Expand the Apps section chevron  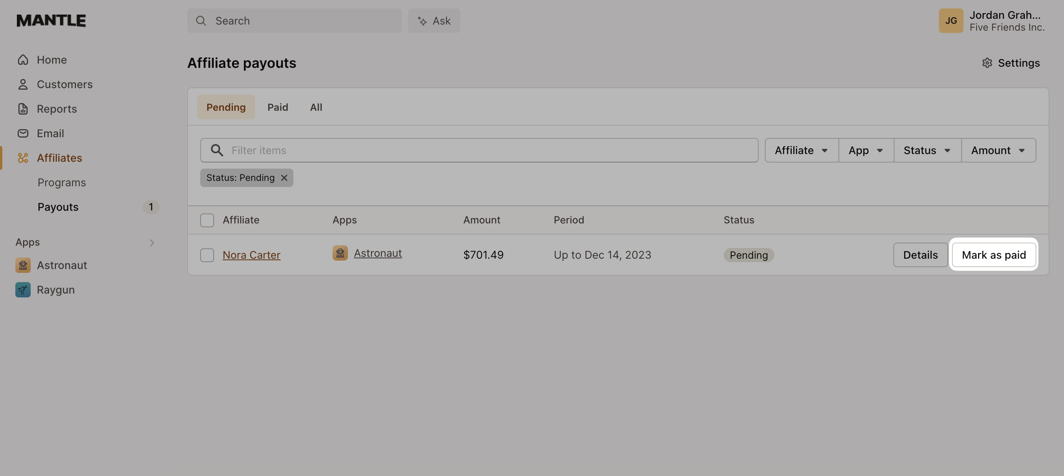tap(152, 242)
